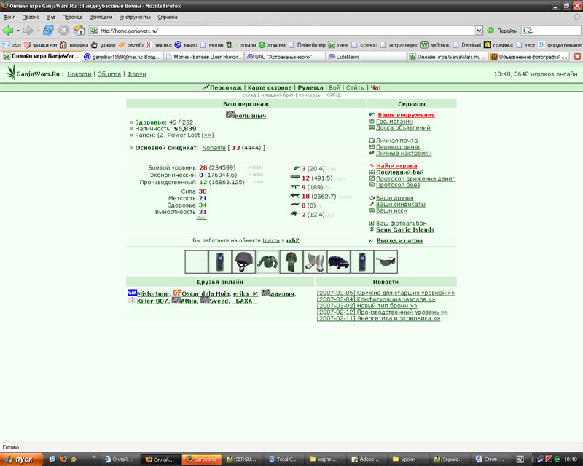Click the second phone item slot
The width and height of the screenshot is (583, 466).
[x=362, y=261]
